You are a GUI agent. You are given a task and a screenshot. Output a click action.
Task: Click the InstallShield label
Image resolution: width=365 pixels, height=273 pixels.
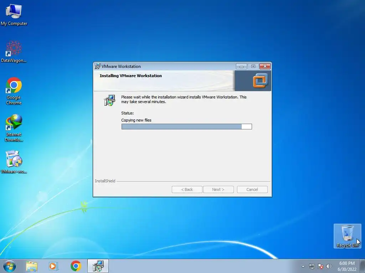click(x=105, y=181)
